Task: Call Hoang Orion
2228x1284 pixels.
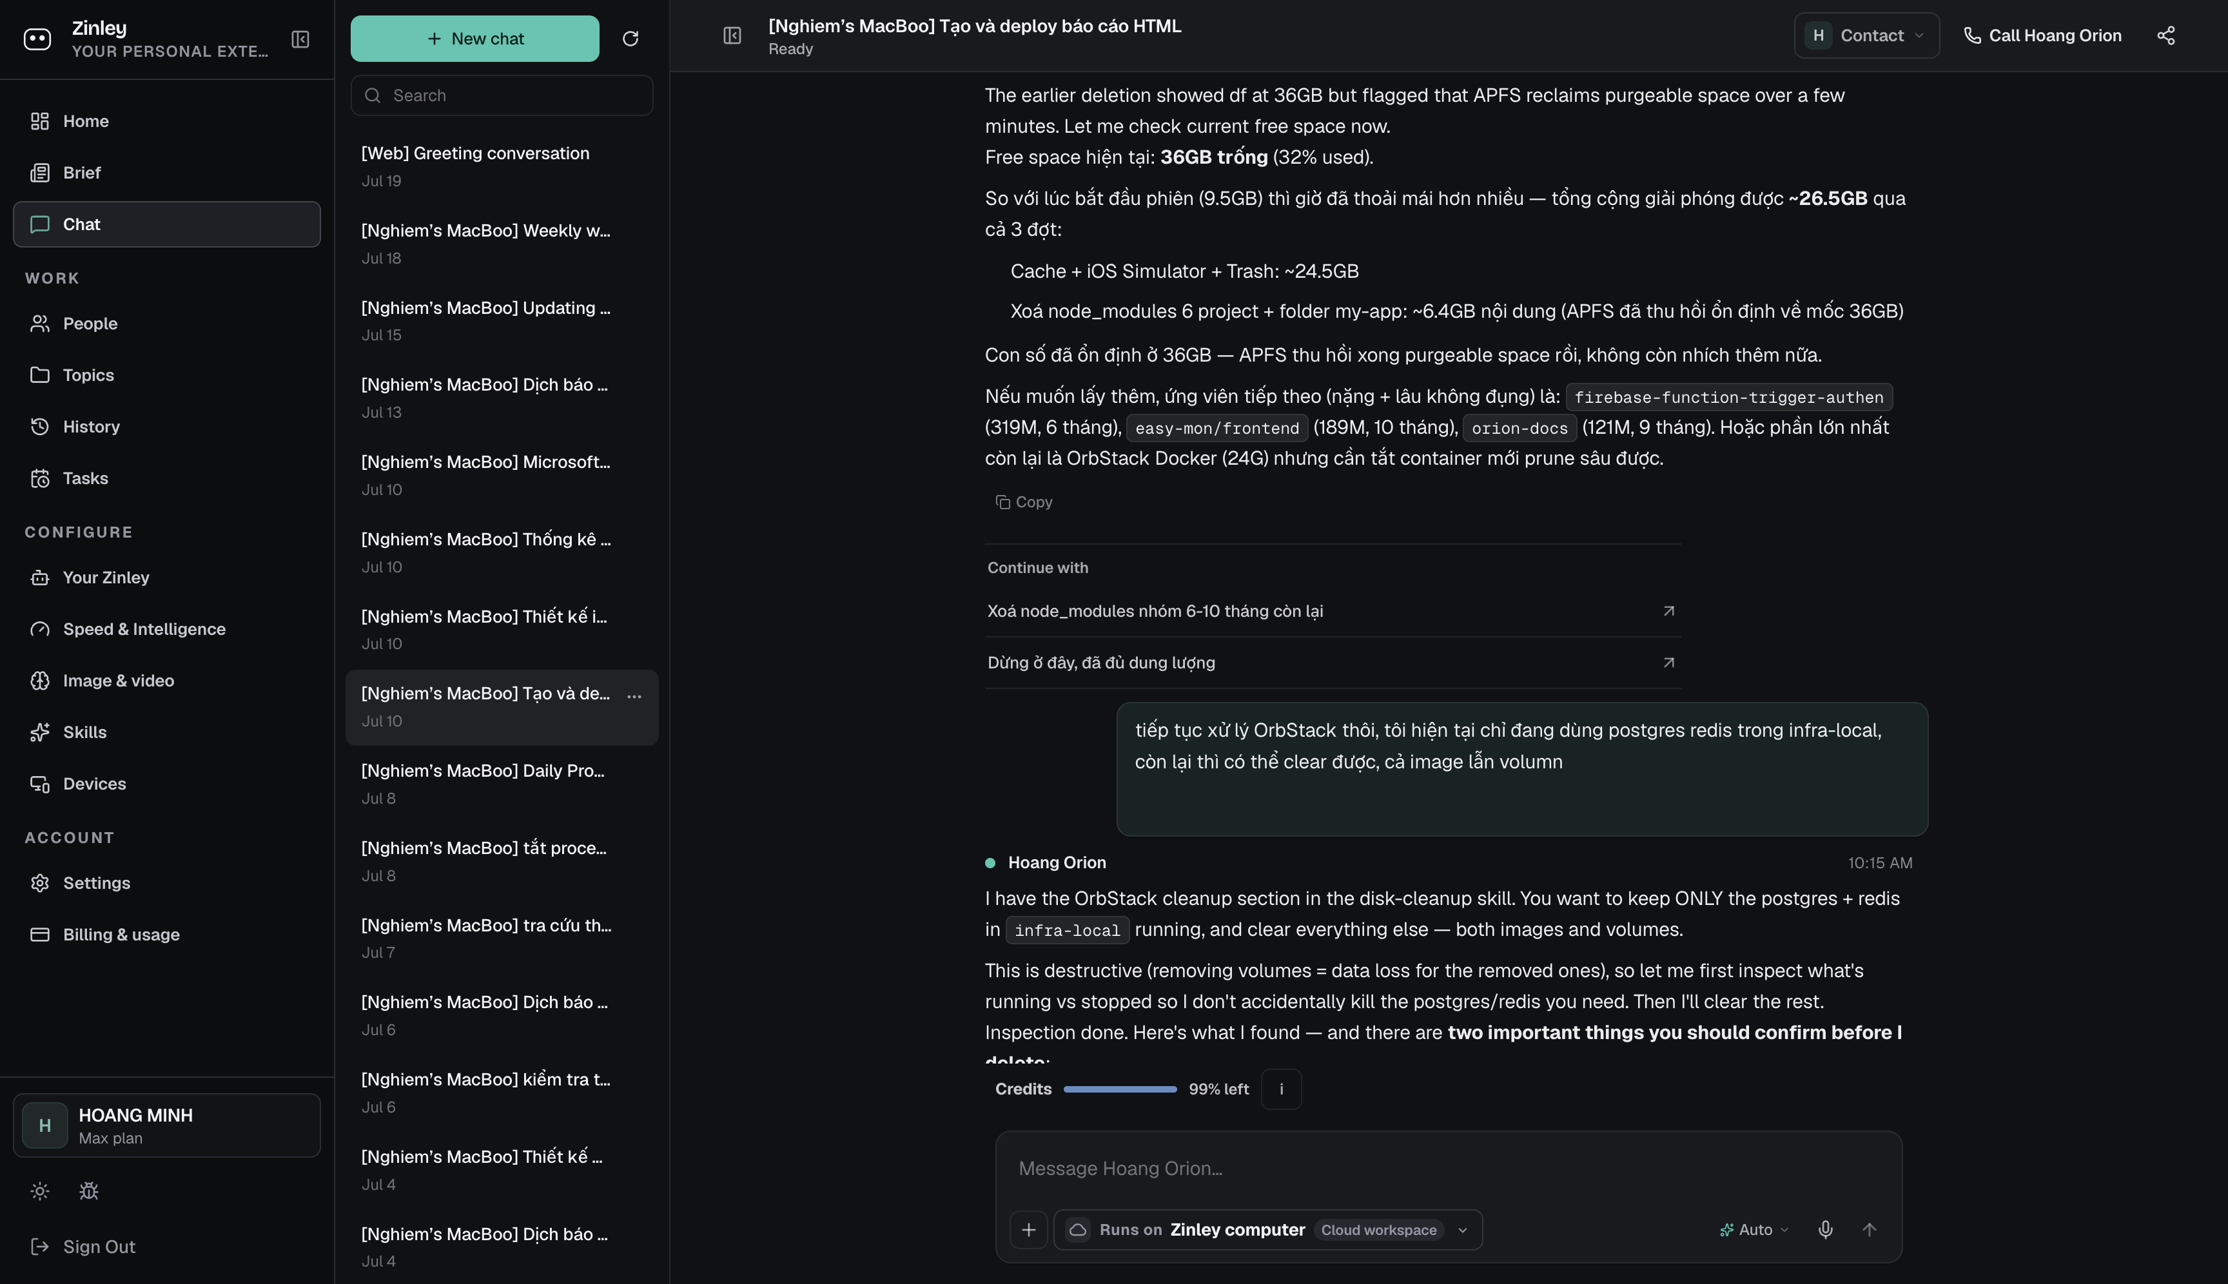Action: 2042,35
